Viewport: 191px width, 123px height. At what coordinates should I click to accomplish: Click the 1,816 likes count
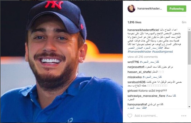coord(134,22)
